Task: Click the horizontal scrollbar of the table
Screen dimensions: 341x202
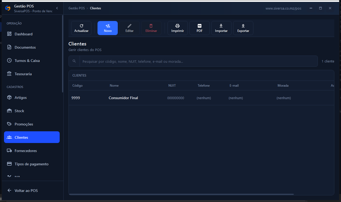Action: click(x=181, y=194)
